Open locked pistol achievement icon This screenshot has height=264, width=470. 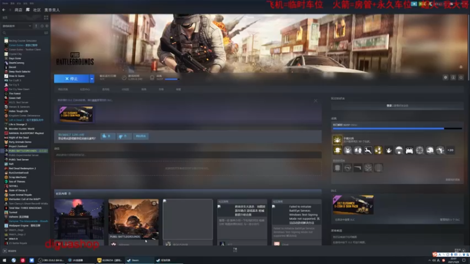click(358, 168)
